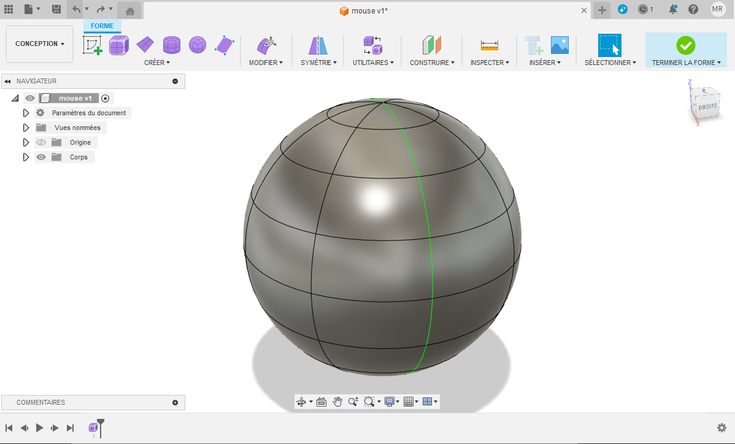This screenshot has width=735, height=444.
Task: Toggle visibility of the Corps folder
Action: (40, 157)
